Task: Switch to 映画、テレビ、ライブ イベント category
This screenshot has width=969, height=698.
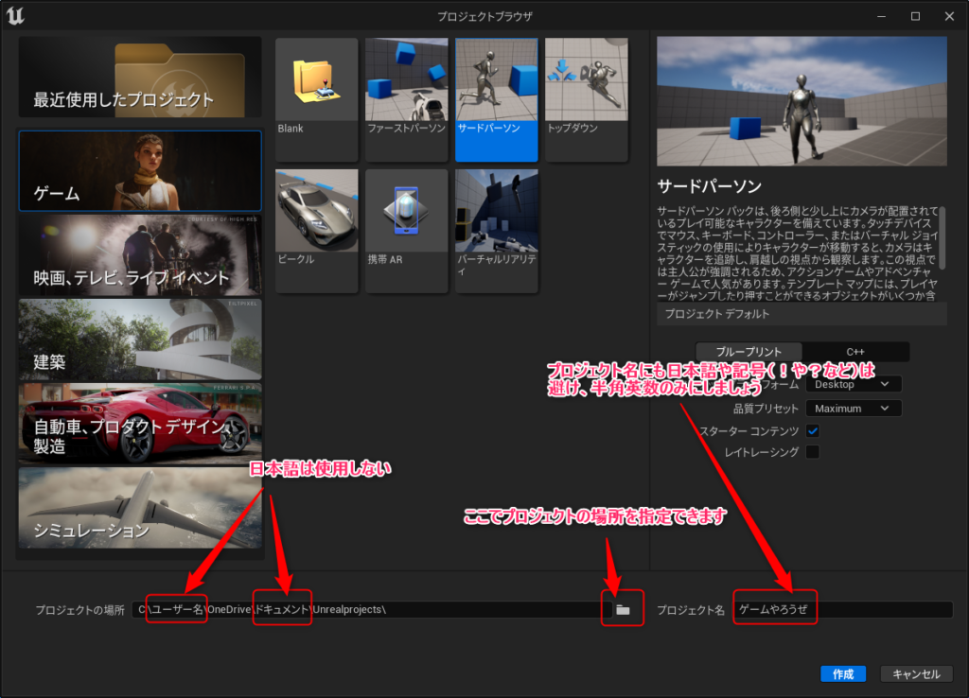Action: point(140,255)
